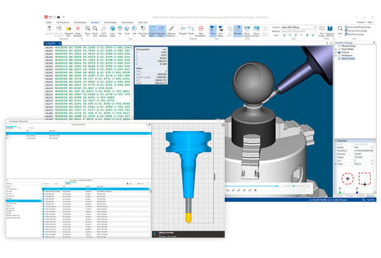The image size is (381, 258).
Task: Adjust the simulation playback slider
Action: [277, 186]
